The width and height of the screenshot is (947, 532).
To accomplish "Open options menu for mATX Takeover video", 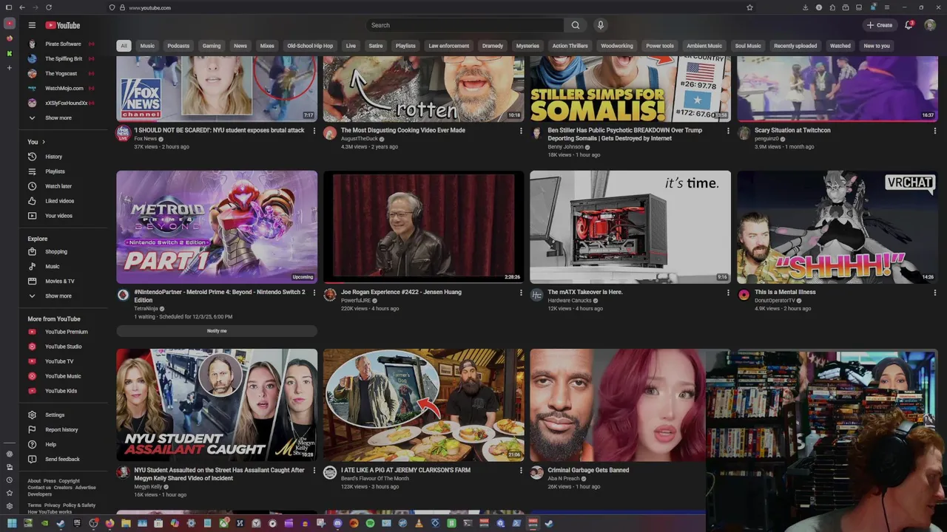I will [x=728, y=293].
